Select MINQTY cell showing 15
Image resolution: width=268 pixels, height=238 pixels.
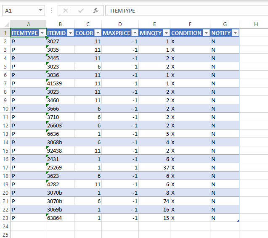tap(154, 218)
